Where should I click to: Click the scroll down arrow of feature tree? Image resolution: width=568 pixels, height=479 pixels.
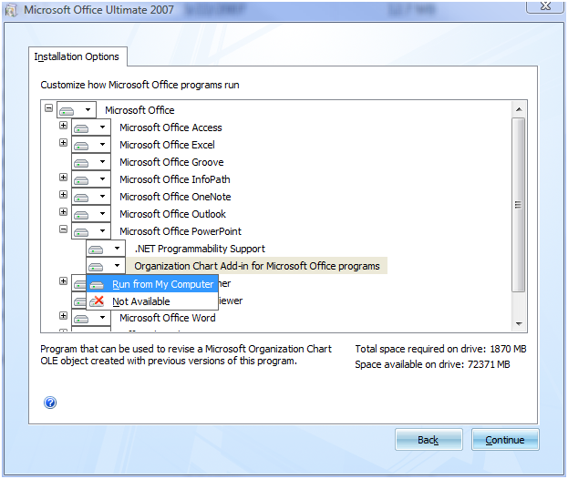click(519, 324)
